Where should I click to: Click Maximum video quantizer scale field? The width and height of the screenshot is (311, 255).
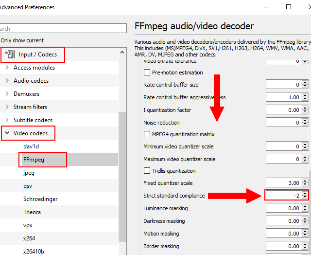tap(284, 159)
